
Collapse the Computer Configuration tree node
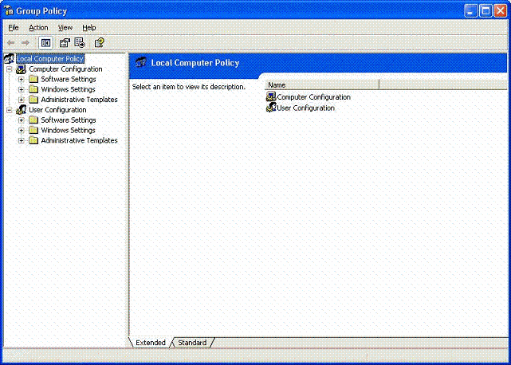pyautogui.click(x=10, y=69)
